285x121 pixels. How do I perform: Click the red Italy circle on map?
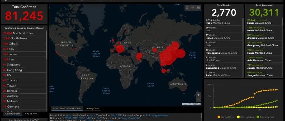pos(120,49)
